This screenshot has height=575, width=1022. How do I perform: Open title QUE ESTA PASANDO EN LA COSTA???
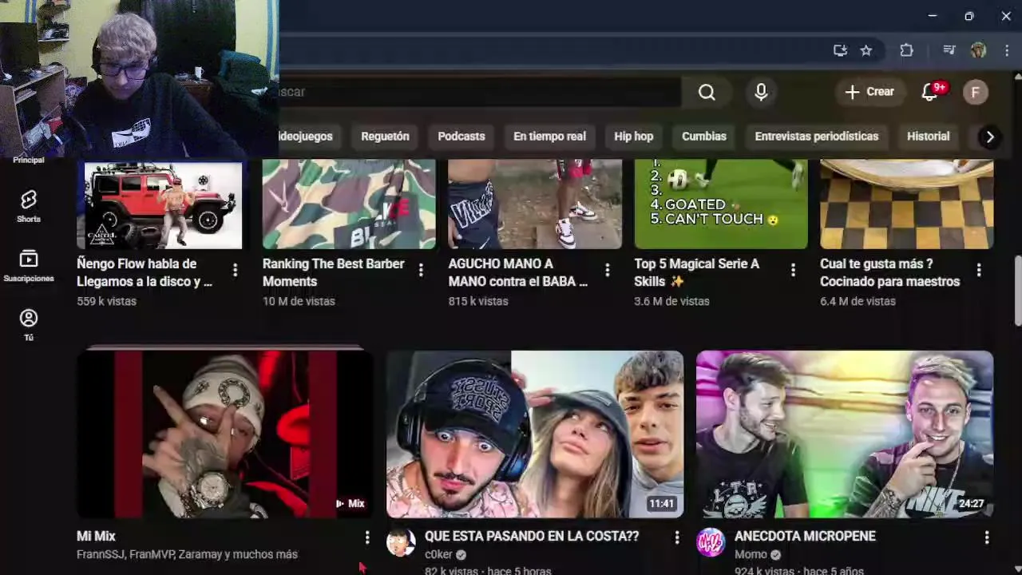532,537
